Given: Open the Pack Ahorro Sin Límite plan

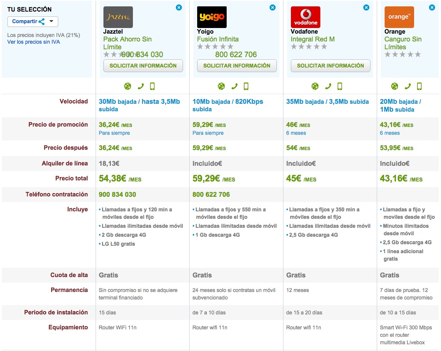Looking at the screenshot, I should point(127,43).
